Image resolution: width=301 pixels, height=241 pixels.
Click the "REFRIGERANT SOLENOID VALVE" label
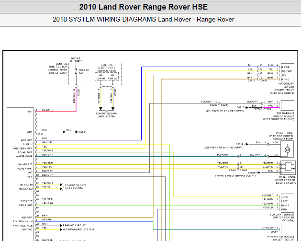click(x=284, y=115)
